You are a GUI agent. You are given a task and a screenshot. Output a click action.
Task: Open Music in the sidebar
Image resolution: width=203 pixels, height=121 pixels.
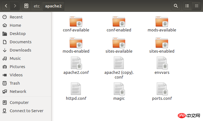26,58
